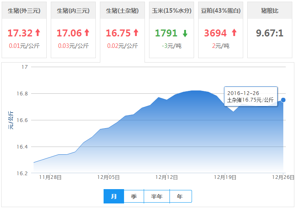This screenshot has width=296, height=210.
Task: Click the 12月26日 axis label
Action: (x=283, y=177)
